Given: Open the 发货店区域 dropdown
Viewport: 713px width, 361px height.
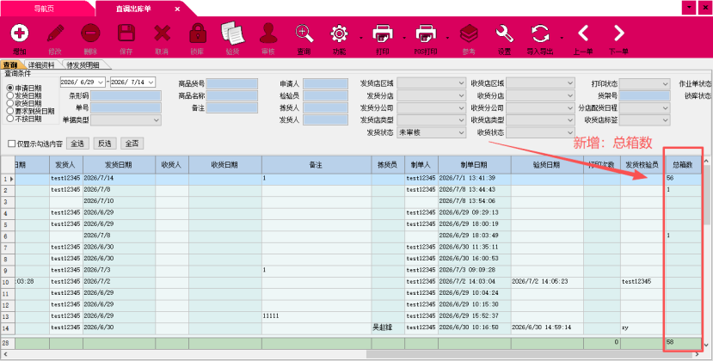Looking at the screenshot, I should click(432, 83).
